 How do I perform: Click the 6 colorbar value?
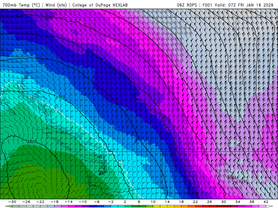(139, 202)
